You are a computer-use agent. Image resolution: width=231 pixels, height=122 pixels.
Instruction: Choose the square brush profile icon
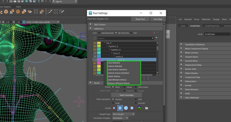pyautogui.click(x=132, y=108)
